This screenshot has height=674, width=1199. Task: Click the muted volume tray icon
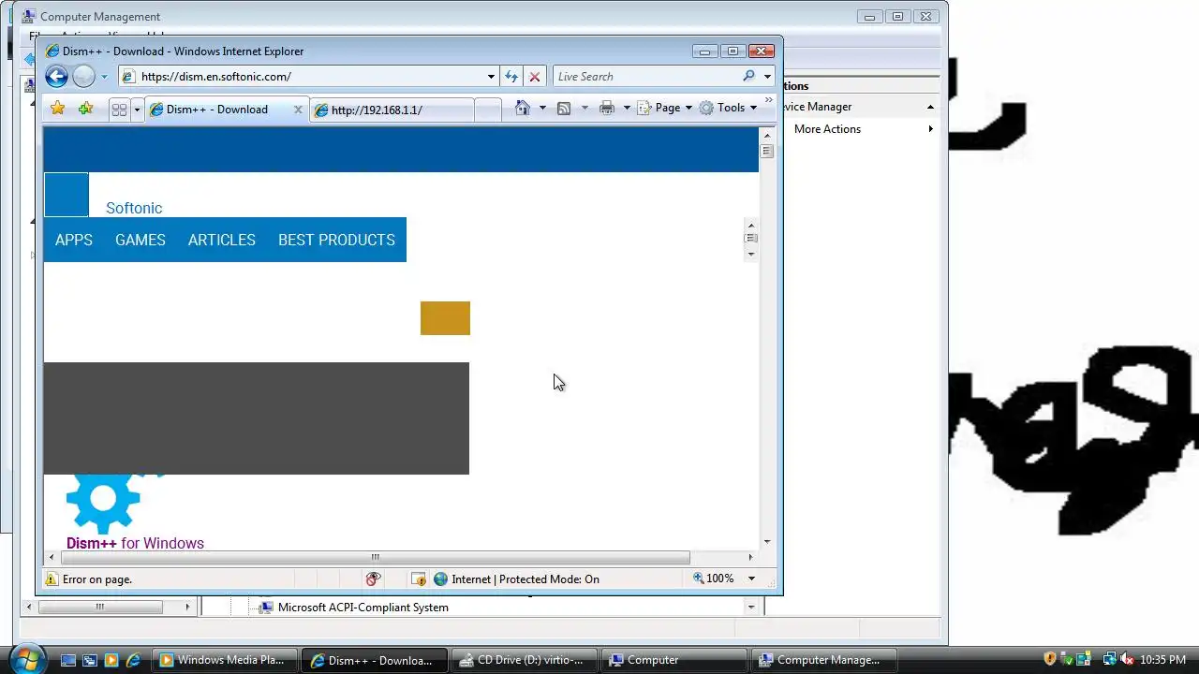tap(1128, 660)
